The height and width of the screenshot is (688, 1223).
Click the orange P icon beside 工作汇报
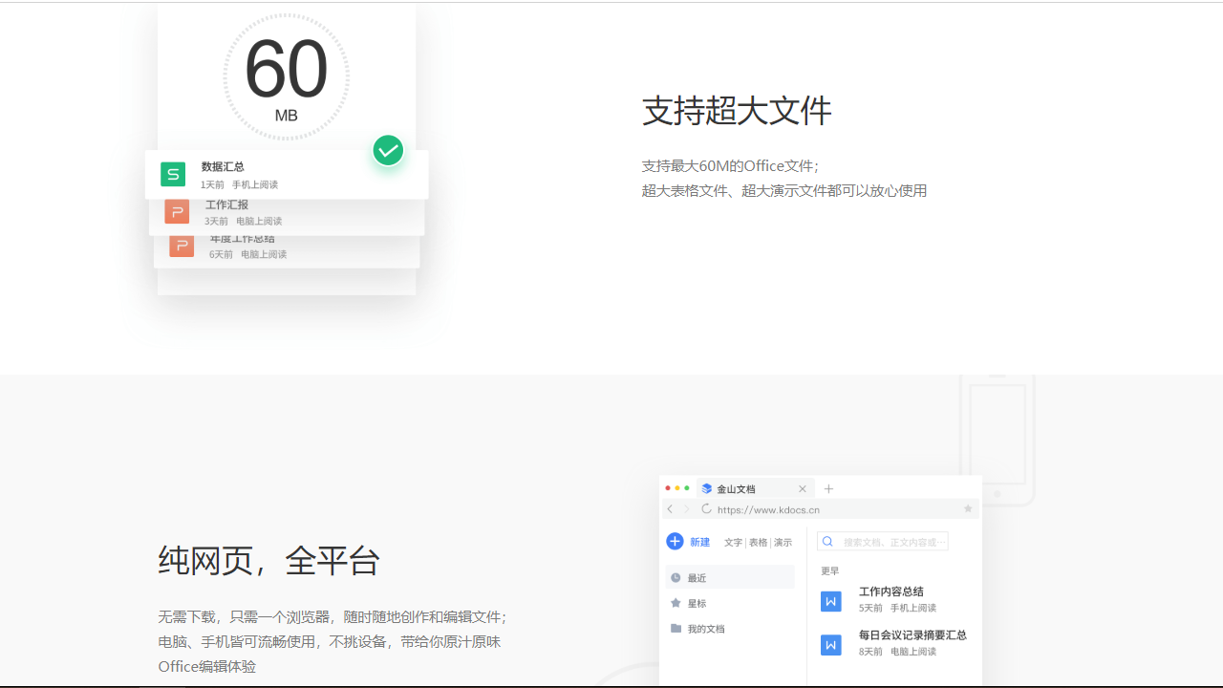(177, 211)
